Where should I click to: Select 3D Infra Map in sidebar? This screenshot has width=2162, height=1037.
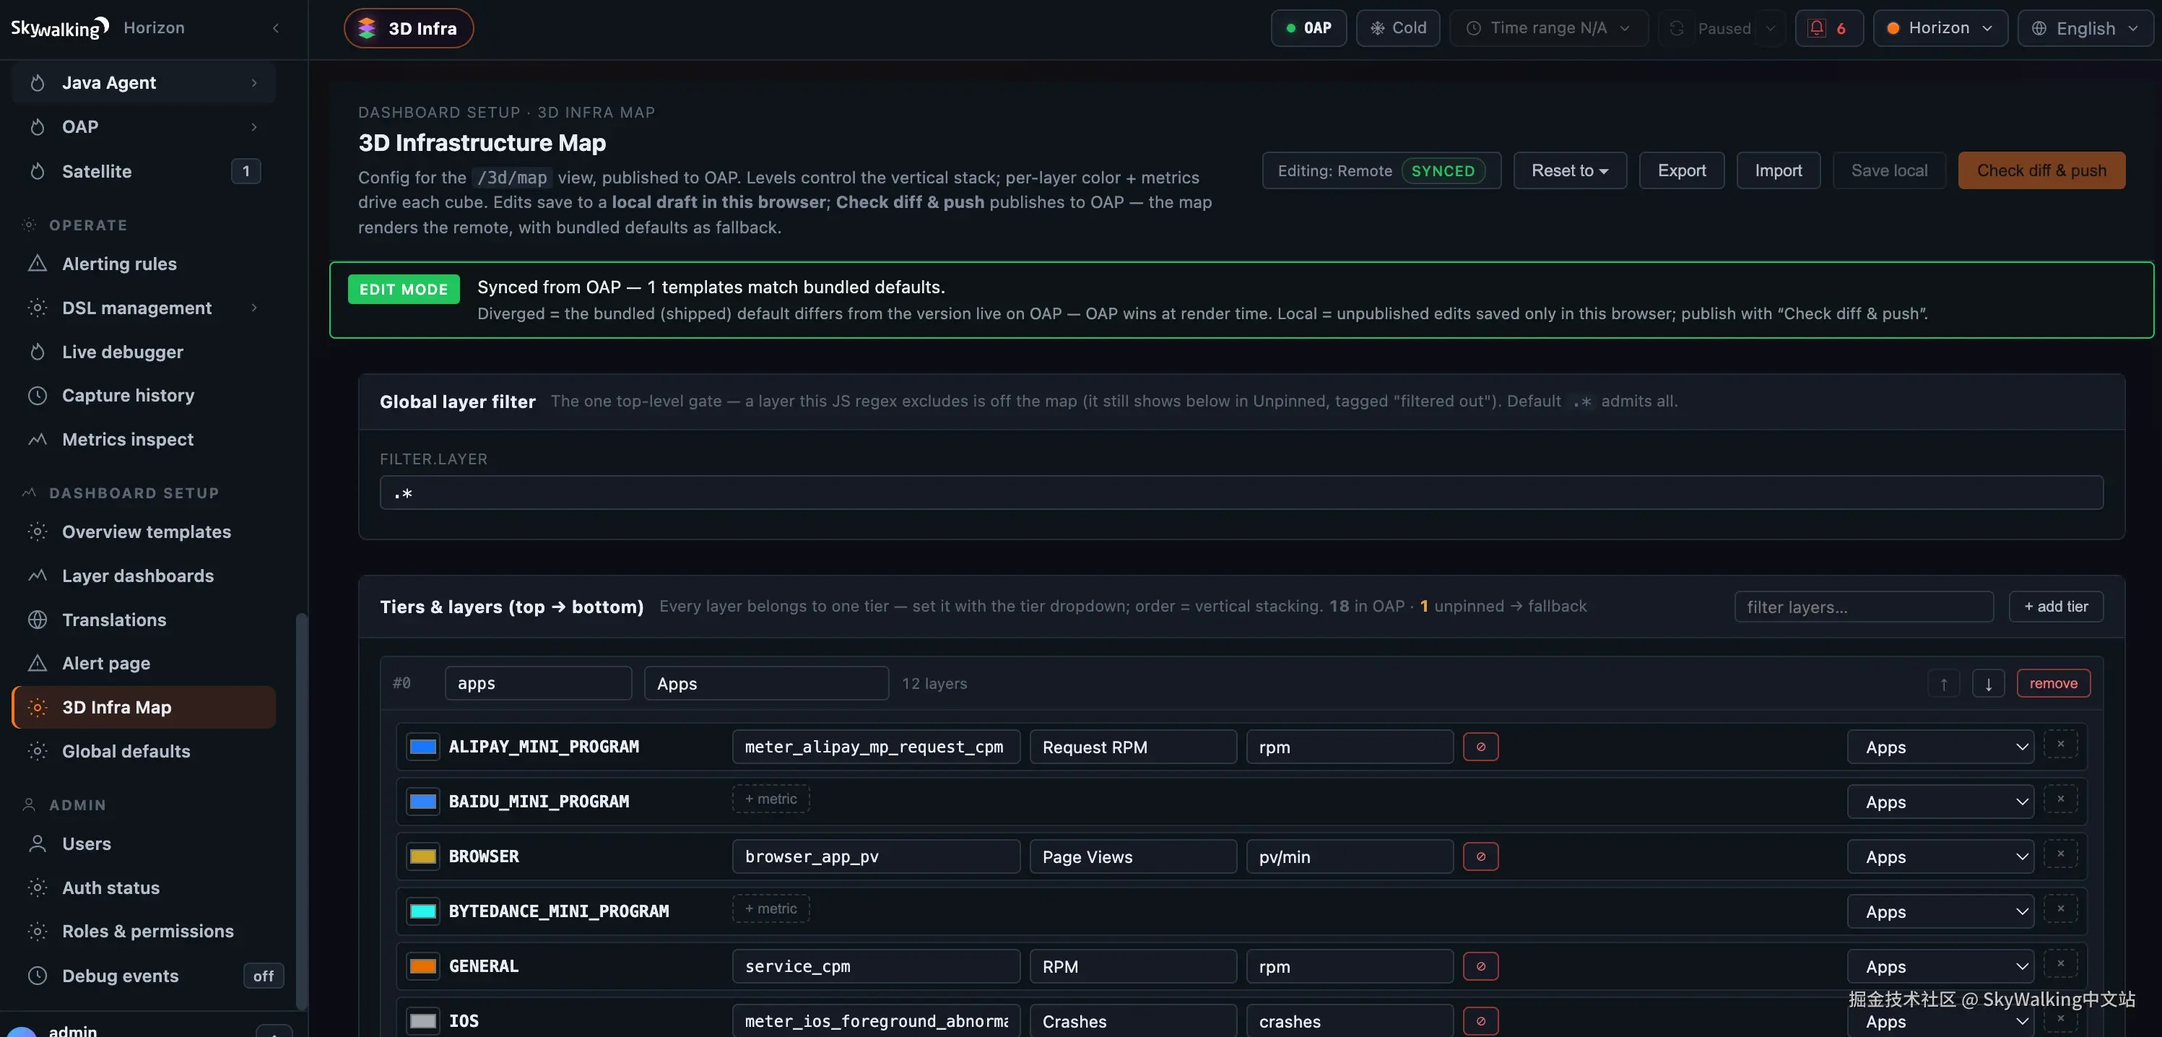click(144, 707)
